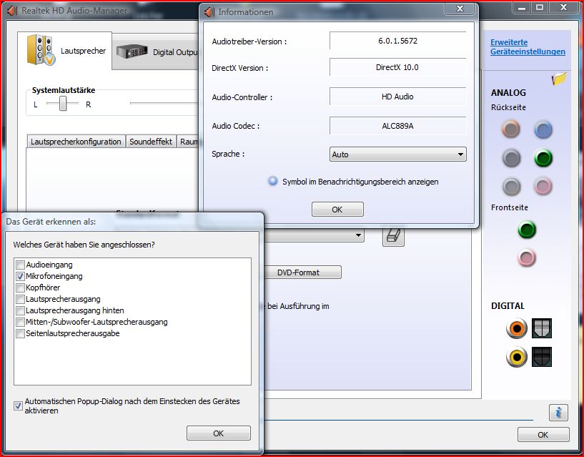Open the Erweiterte Geräteeinstellungen link
The image size is (584, 457).
tap(528, 47)
